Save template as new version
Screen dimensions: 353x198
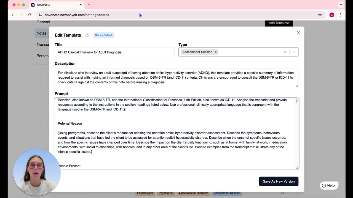pyautogui.click(x=279, y=182)
